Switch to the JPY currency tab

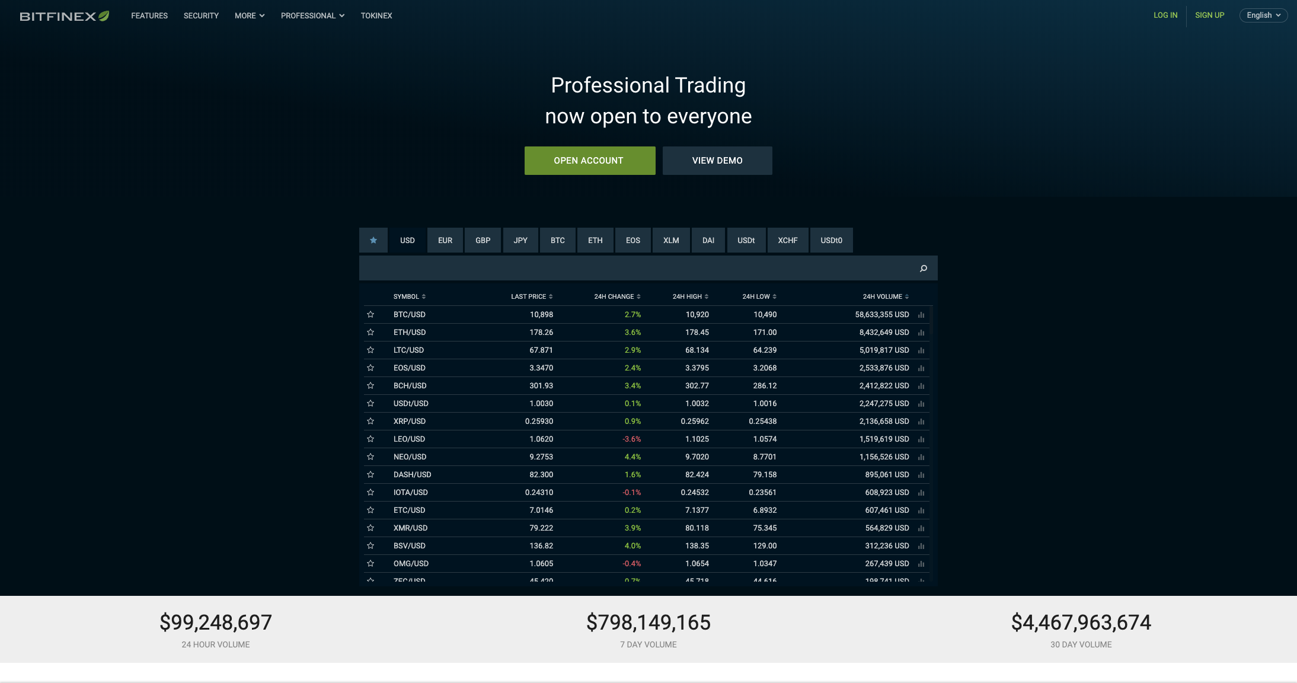tap(520, 240)
